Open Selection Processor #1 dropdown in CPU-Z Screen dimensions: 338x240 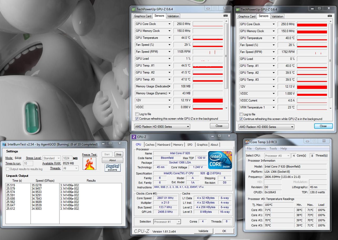(167, 222)
